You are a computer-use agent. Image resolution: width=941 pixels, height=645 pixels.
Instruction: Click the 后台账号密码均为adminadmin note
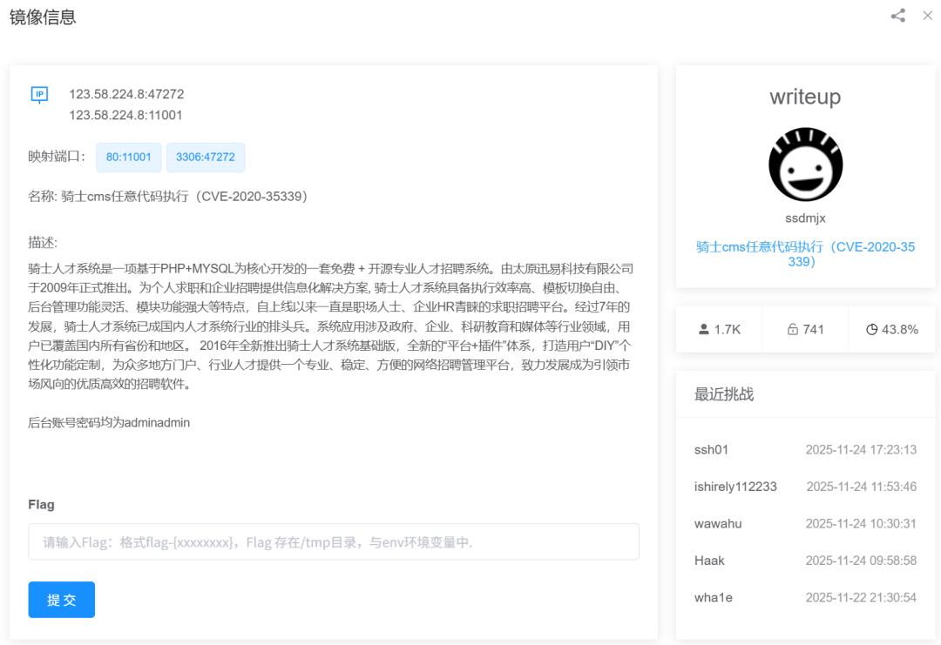click(x=109, y=423)
